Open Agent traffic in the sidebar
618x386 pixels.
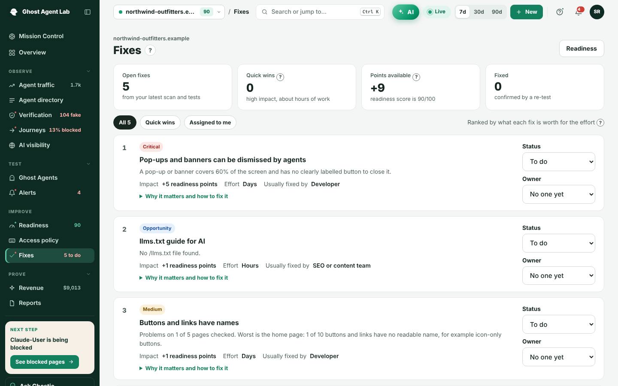coord(50,85)
